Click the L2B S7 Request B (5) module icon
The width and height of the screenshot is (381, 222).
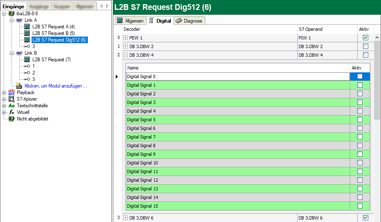(x=27, y=33)
